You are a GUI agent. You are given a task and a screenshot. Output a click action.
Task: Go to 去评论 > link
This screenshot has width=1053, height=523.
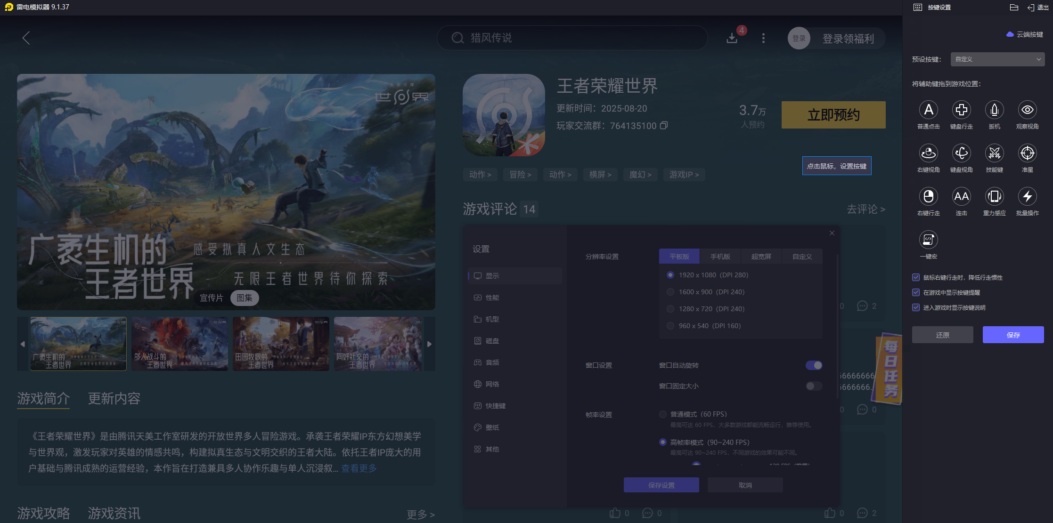tap(866, 209)
